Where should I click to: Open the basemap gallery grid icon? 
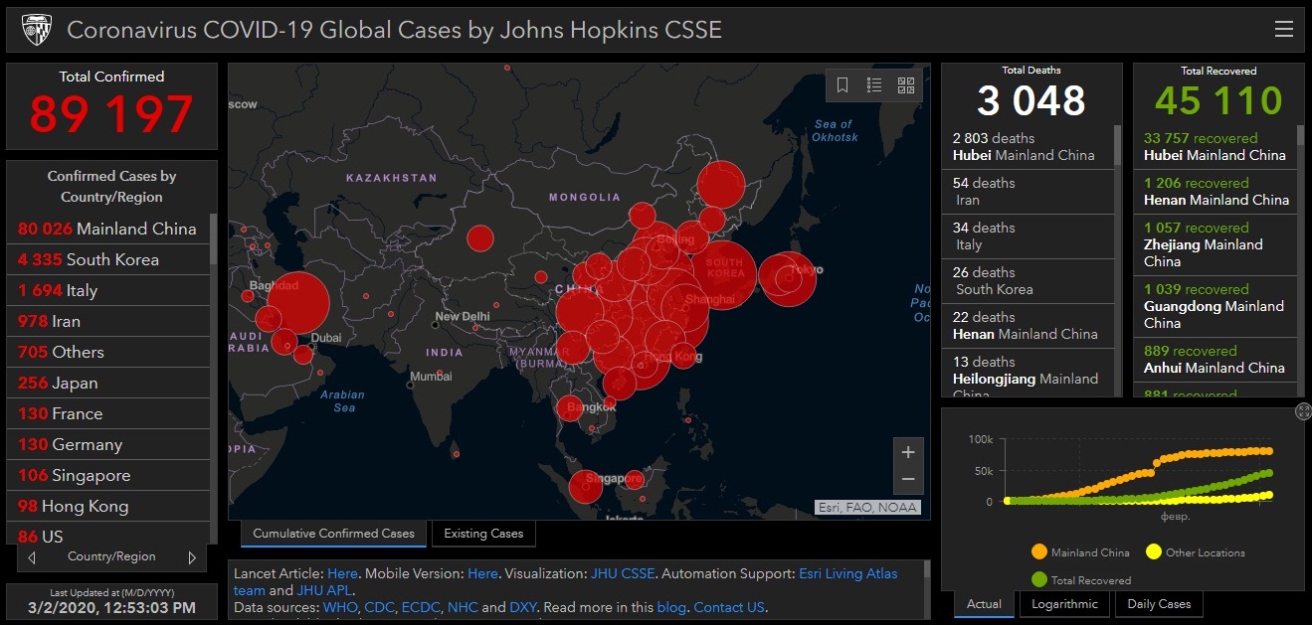click(x=906, y=85)
